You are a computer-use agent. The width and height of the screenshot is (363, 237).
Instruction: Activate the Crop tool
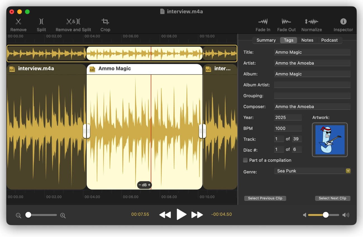(x=105, y=22)
